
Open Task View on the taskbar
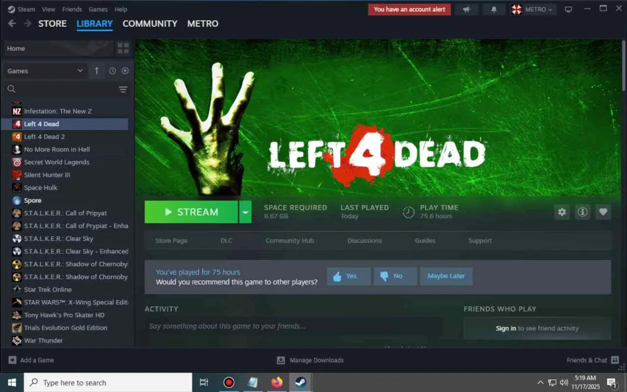(204, 383)
